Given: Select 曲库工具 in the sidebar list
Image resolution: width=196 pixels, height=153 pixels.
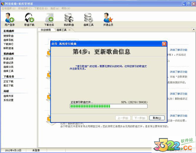Looking at the screenshot, I should 9,71.
